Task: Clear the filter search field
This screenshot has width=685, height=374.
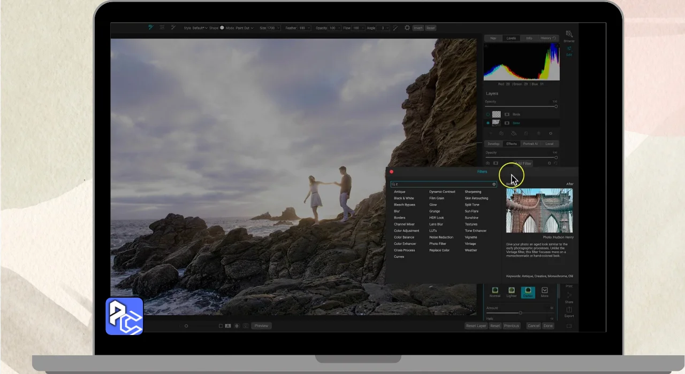Action: pyautogui.click(x=494, y=184)
